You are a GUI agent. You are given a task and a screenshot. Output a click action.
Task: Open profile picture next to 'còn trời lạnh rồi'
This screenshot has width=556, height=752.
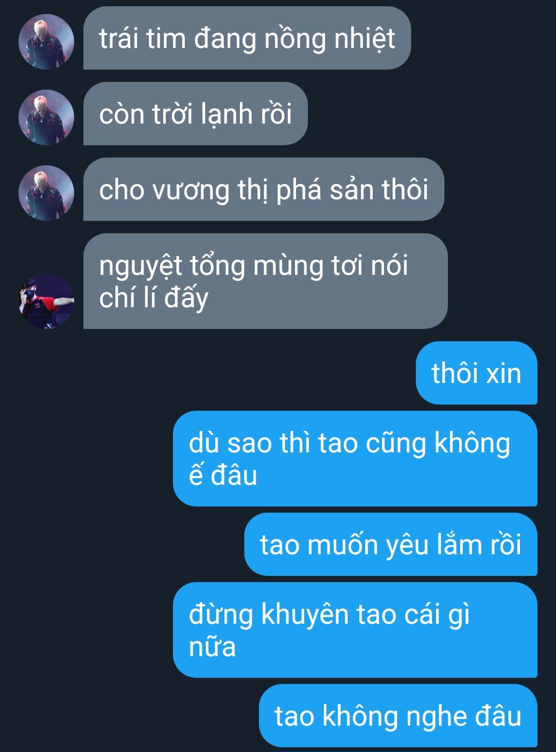click(46, 117)
